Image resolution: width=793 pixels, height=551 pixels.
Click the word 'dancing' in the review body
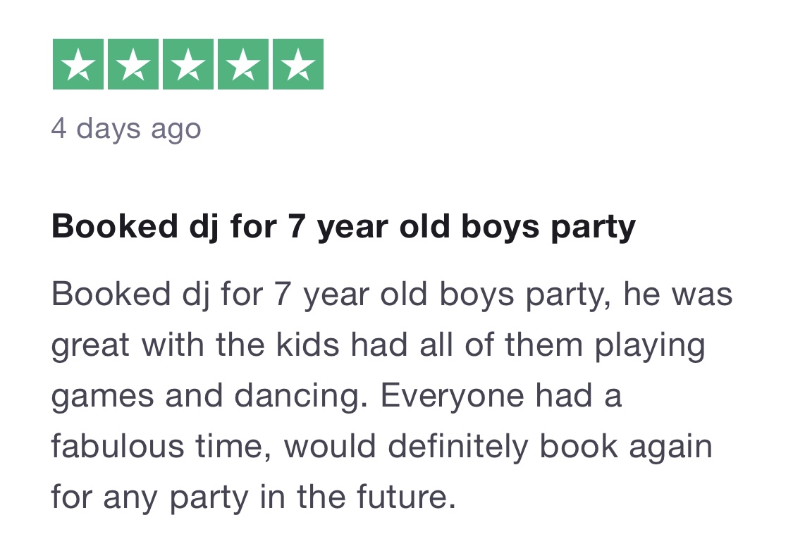pyautogui.click(x=297, y=396)
